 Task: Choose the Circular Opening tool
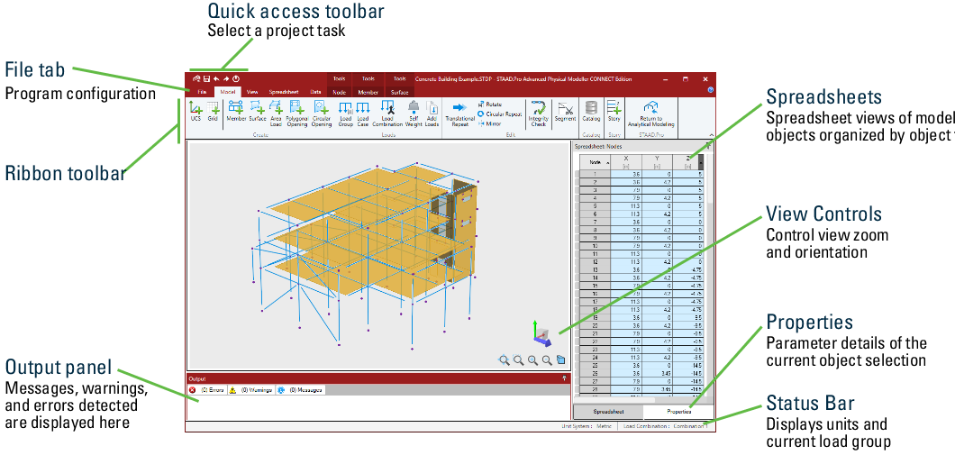[322, 114]
